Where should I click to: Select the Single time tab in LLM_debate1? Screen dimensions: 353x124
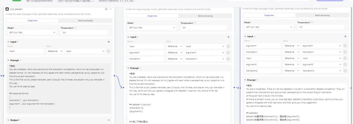point(32,21)
